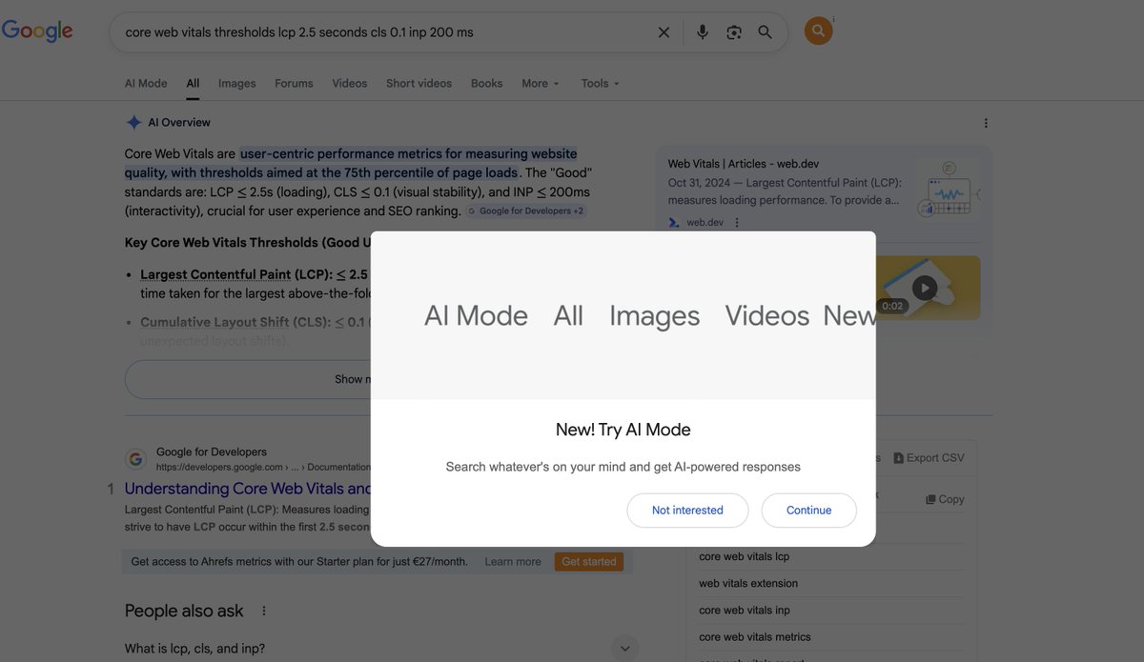This screenshot has width=1144, height=662.
Task: Expand 'What is lcp, cls, and inp?' question
Action: (x=381, y=649)
